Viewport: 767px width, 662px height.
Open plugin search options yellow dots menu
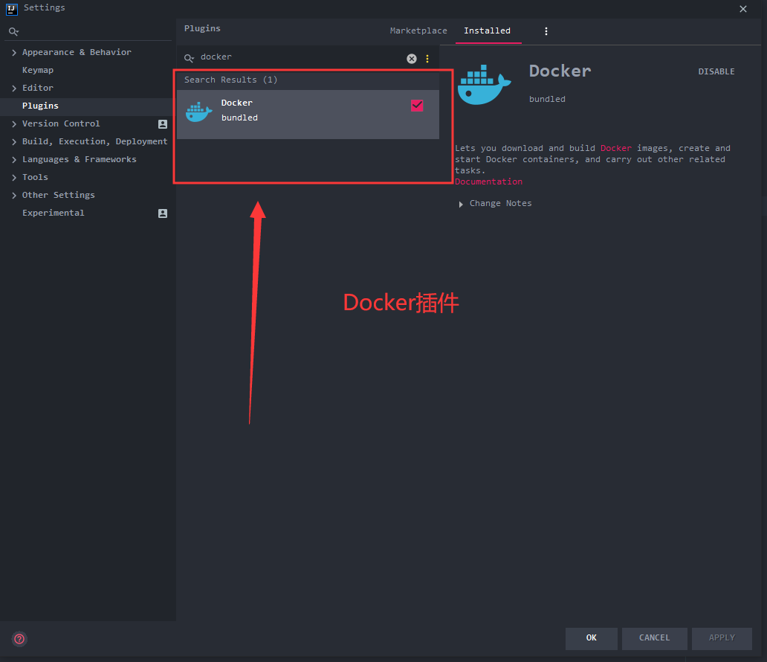427,59
